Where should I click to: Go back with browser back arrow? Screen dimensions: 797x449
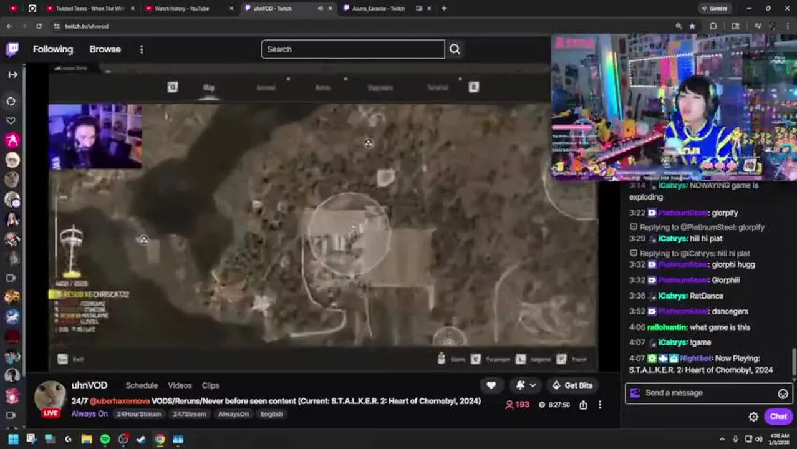[x=9, y=26]
